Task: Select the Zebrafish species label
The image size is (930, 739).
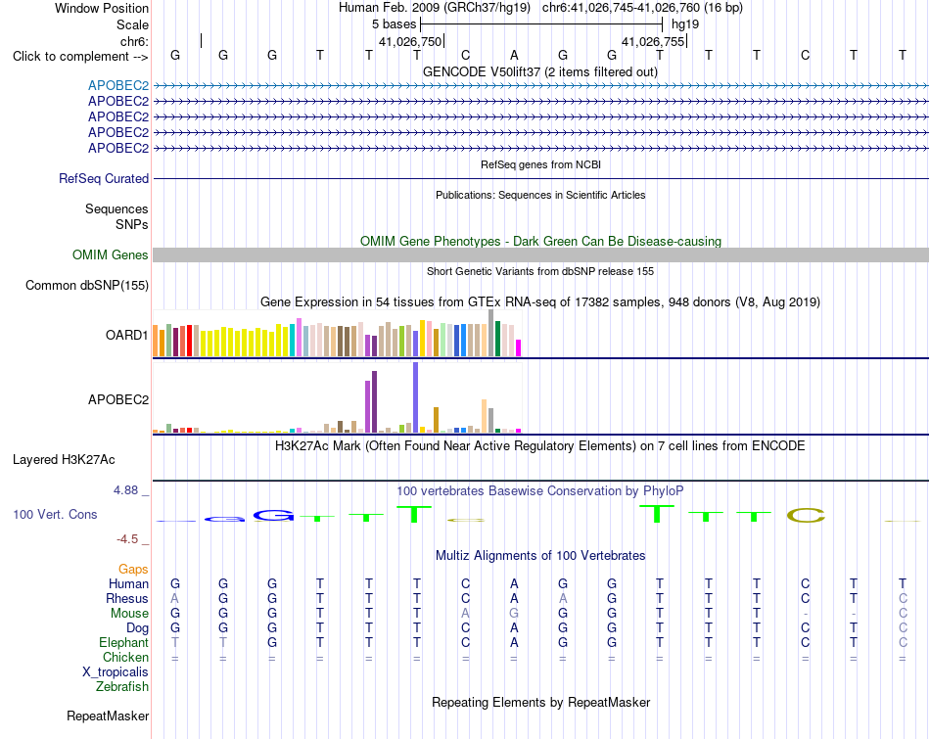Action: pyautogui.click(x=122, y=687)
